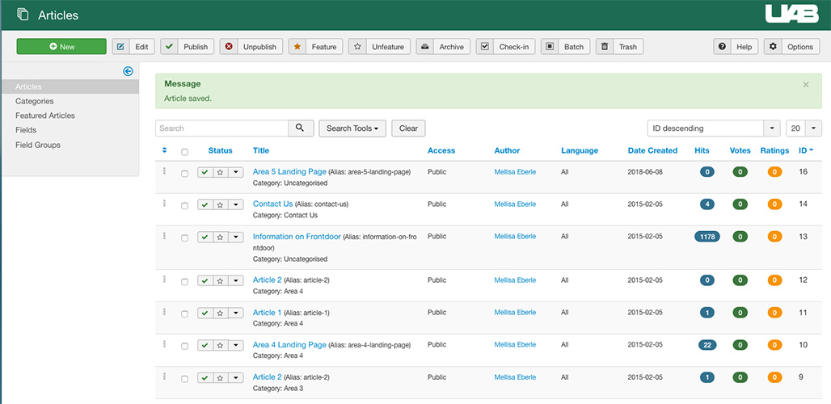Image resolution: width=831 pixels, height=404 pixels.
Task: Click into the Search input field
Action: [x=222, y=128]
